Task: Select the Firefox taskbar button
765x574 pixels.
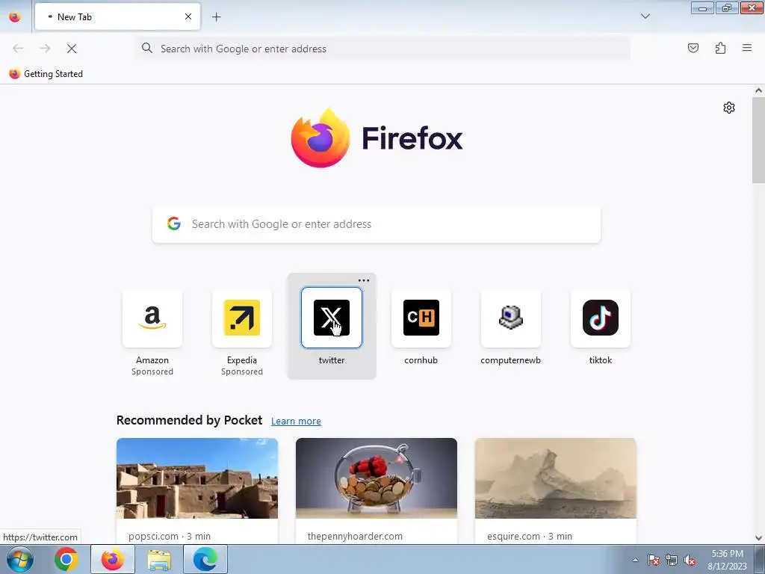Action: pos(113,559)
